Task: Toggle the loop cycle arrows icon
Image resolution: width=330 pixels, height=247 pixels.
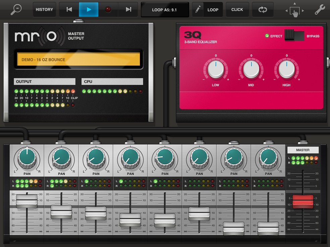Action: 262,10
